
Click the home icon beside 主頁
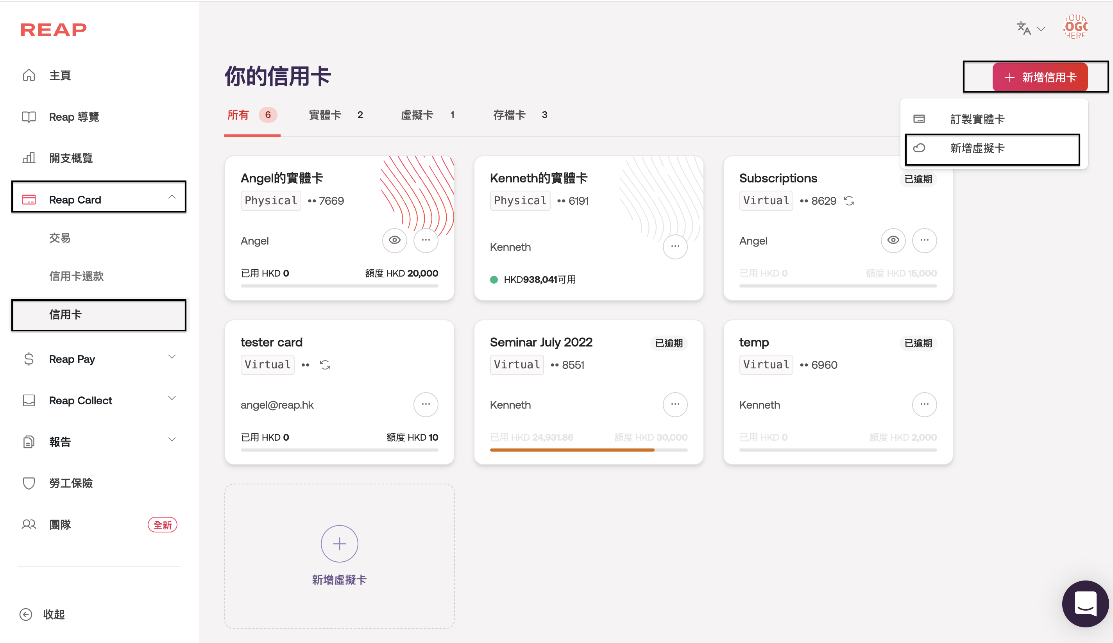(x=29, y=75)
